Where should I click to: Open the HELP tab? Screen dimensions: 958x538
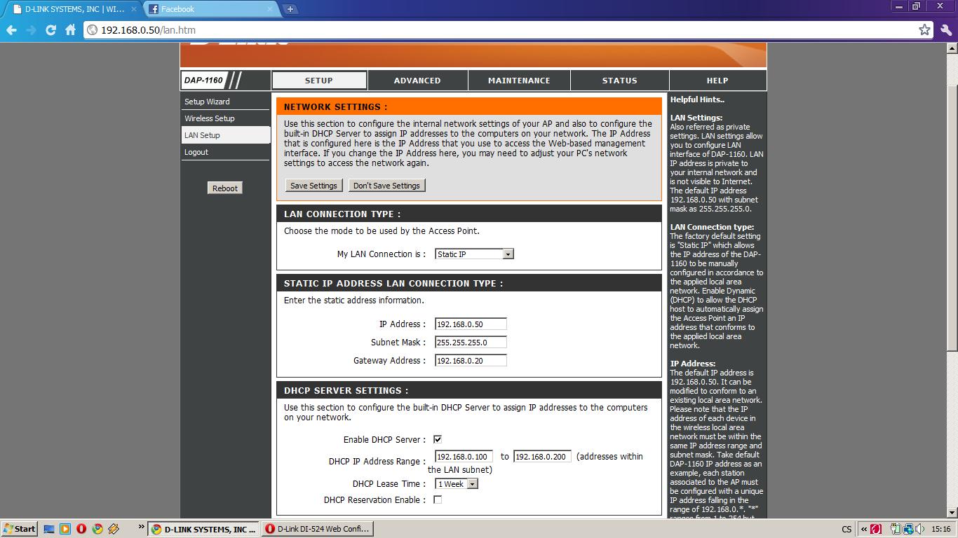coord(717,81)
